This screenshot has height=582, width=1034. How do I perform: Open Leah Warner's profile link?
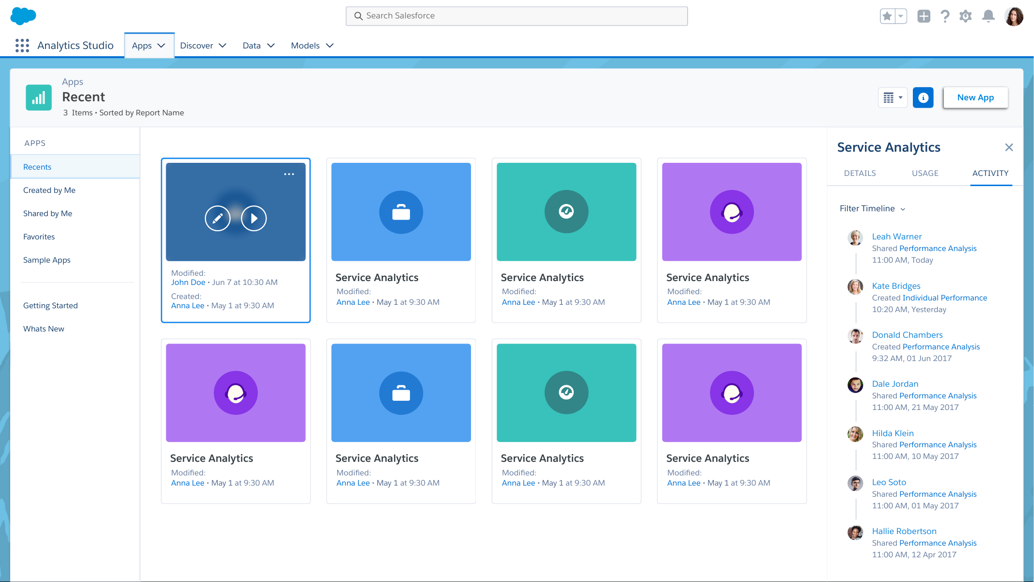[x=897, y=236]
